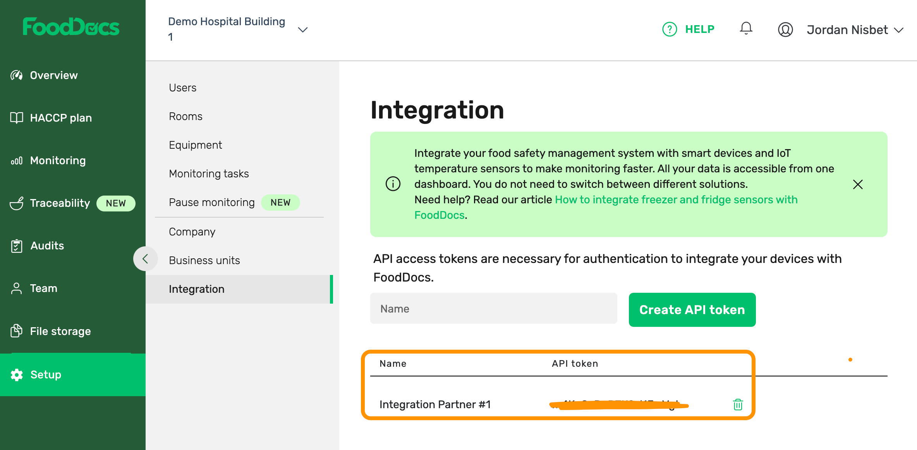Image resolution: width=917 pixels, height=450 pixels.
Task: Open the Monitoring tasks settings page
Action: (209, 173)
